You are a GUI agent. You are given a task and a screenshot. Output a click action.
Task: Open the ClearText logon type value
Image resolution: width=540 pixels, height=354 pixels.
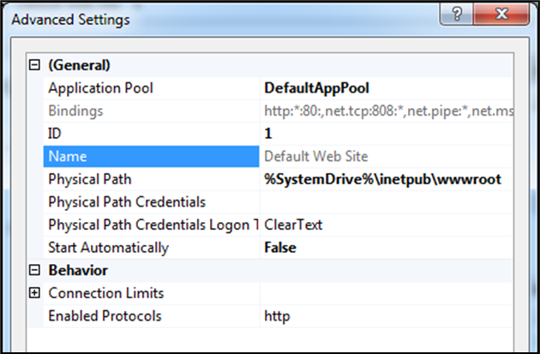[x=386, y=225]
